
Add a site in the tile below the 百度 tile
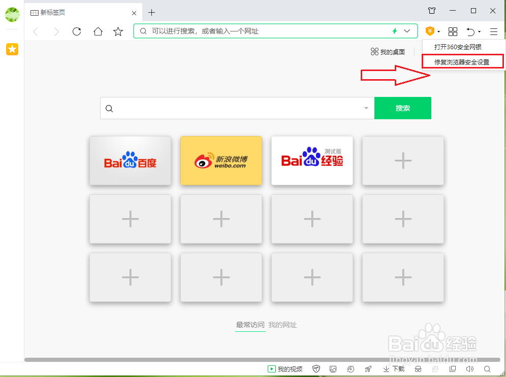[131, 219]
